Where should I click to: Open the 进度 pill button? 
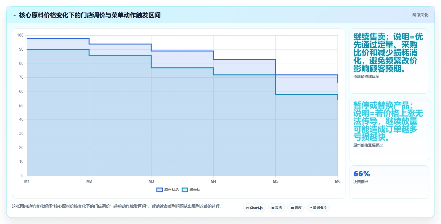click(296, 208)
